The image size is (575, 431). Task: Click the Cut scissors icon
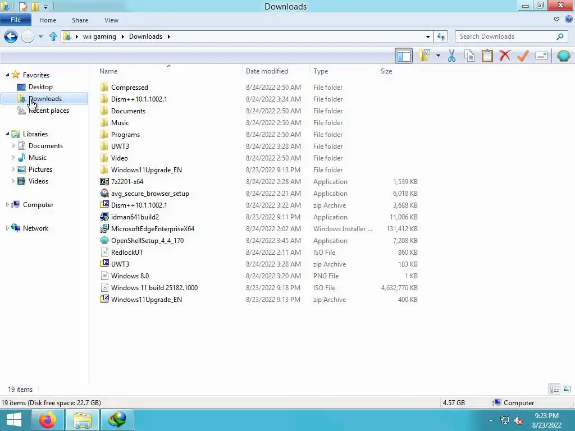451,56
